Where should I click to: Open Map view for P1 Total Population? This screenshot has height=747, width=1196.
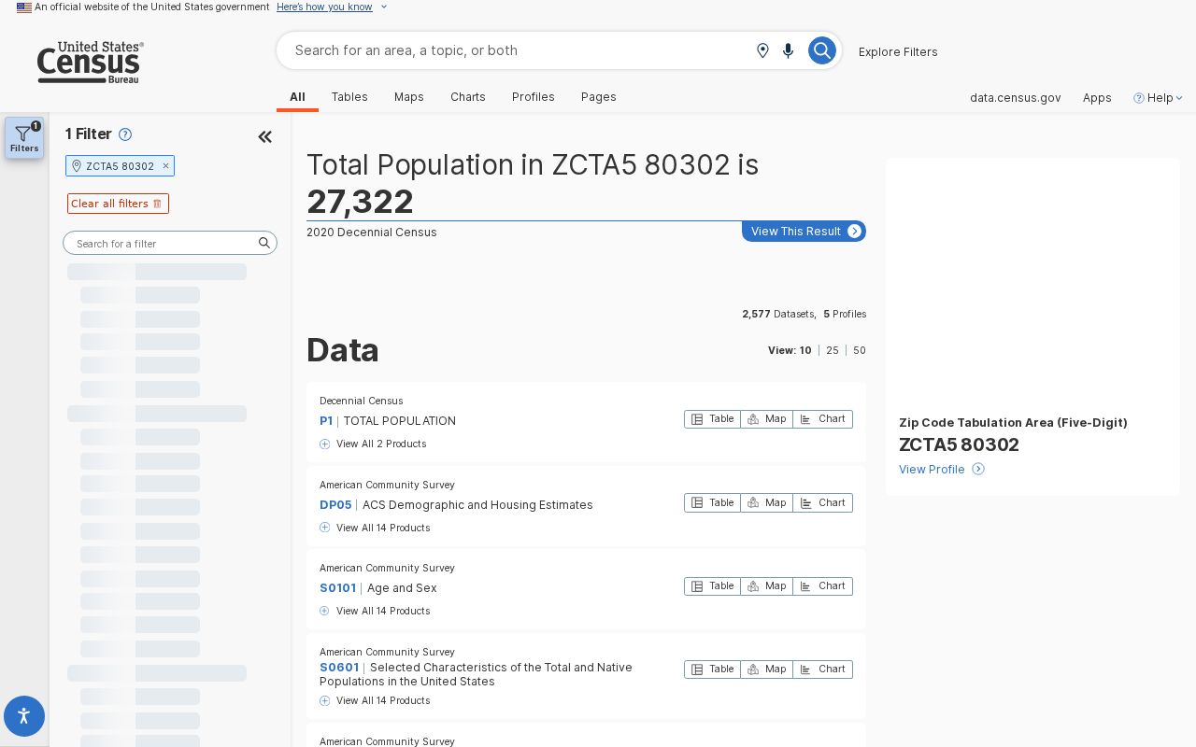click(766, 419)
